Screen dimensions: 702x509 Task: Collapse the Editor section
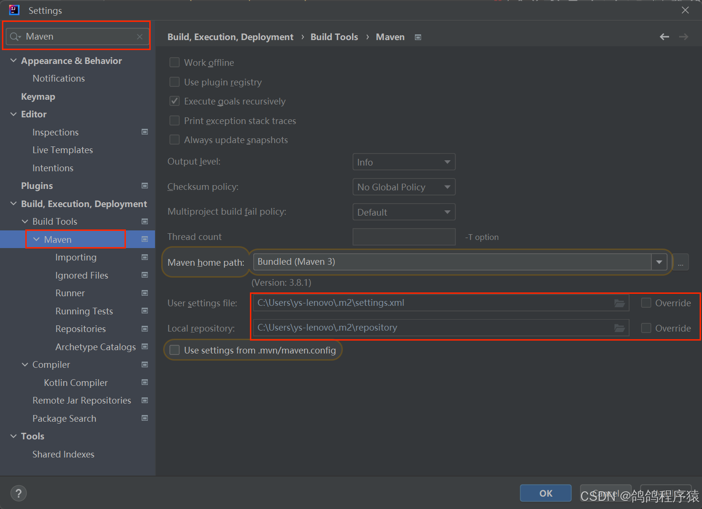point(13,114)
